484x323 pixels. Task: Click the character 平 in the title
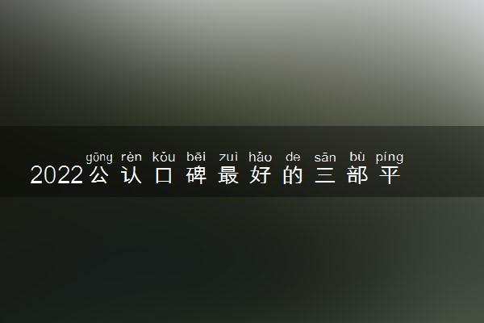(x=390, y=175)
